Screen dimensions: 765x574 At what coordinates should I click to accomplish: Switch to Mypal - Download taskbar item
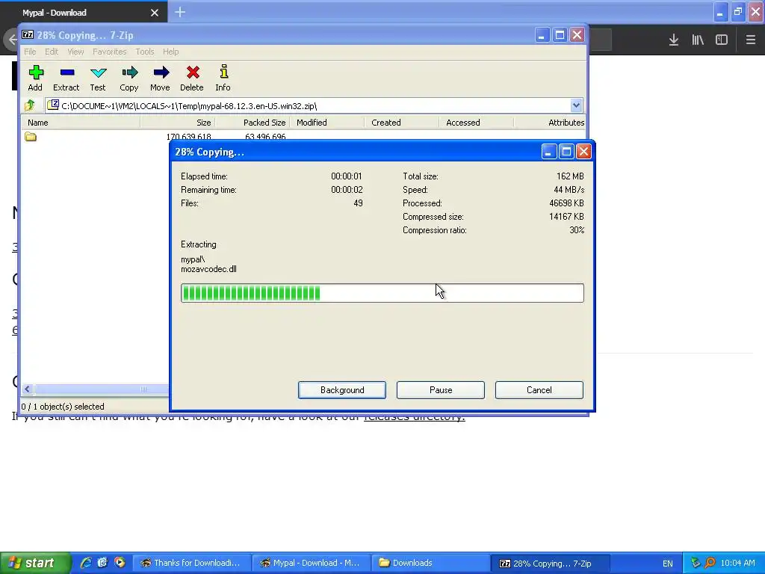point(312,563)
